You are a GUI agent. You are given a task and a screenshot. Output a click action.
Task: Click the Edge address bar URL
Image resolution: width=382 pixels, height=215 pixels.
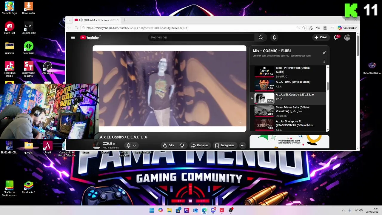(137, 28)
